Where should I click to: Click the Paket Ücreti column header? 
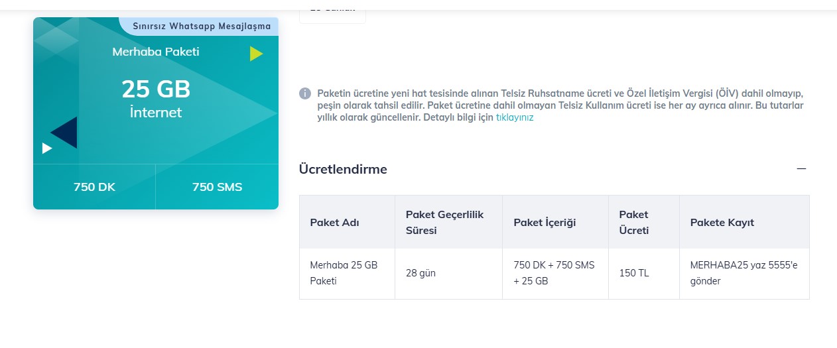coord(643,222)
